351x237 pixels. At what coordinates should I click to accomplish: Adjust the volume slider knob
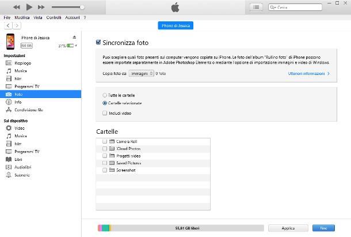82,7
